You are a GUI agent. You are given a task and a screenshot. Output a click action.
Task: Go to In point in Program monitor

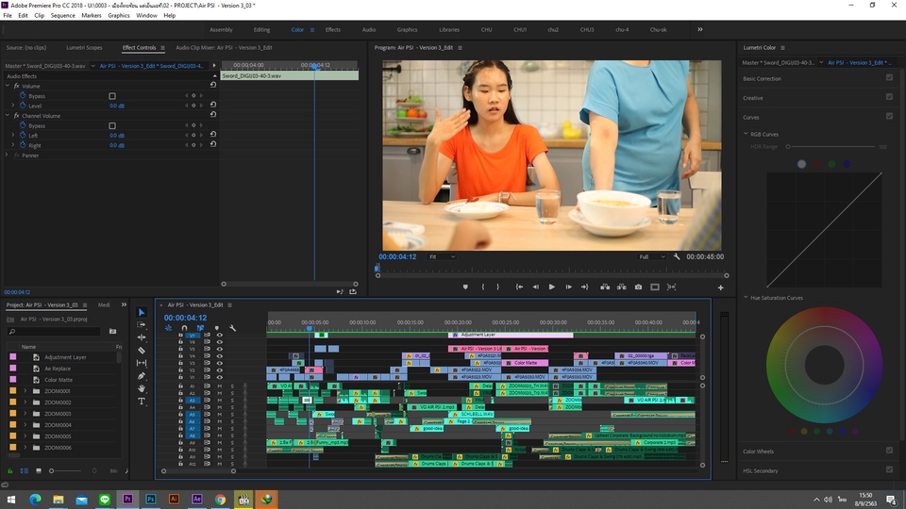[519, 287]
